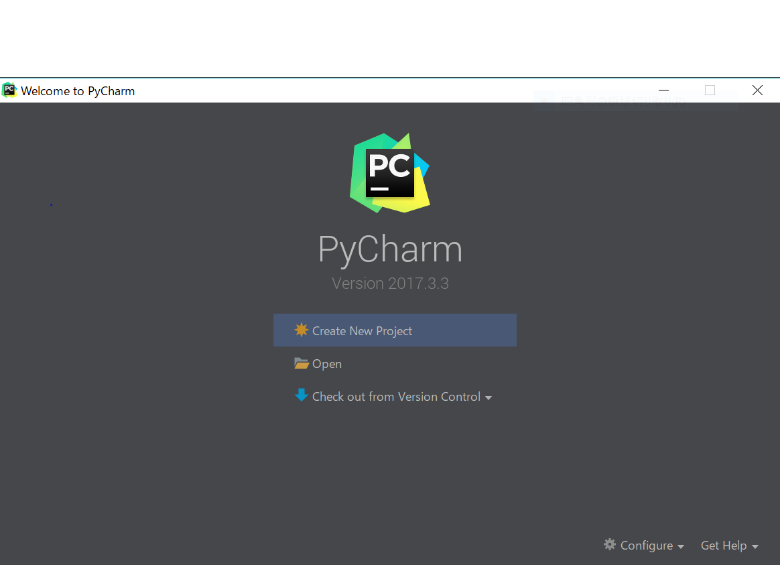This screenshot has height=565, width=780.
Task: Select Check out from Version Control
Action: (x=396, y=397)
